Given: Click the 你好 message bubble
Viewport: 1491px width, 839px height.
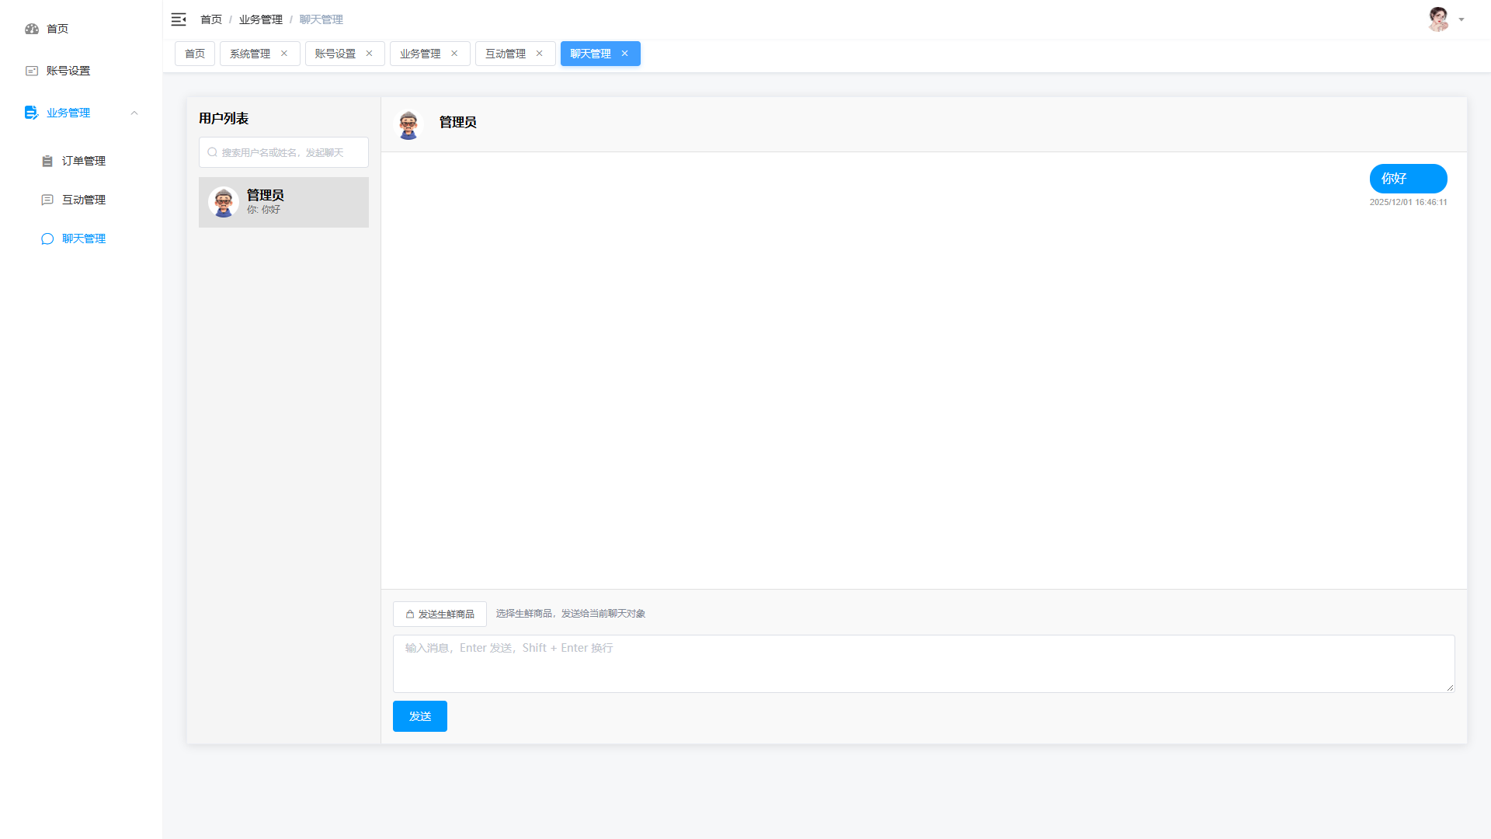Looking at the screenshot, I should point(1408,179).
